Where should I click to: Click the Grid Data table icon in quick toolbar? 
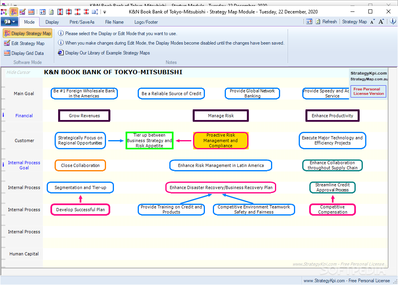coord(31,12)
